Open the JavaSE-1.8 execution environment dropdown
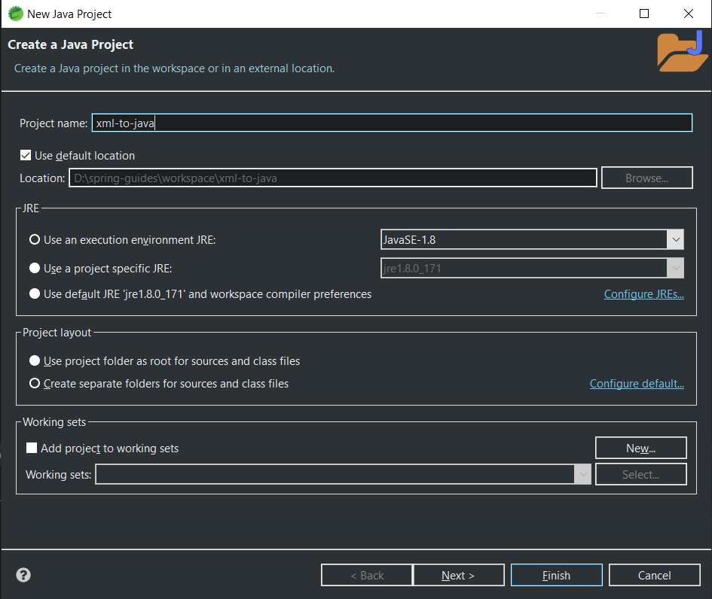712x599 pixels. click(532, 240)
